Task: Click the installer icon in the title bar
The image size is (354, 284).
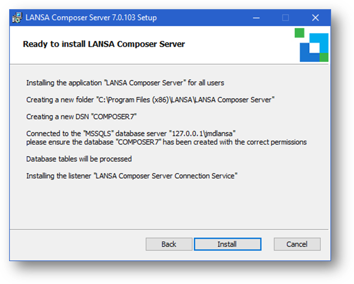Action: (17, 18)
